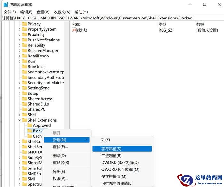Select the SharedPC folder icon
Screen dimensions: 224x187
pyautogui.click(x=25, y=109)
